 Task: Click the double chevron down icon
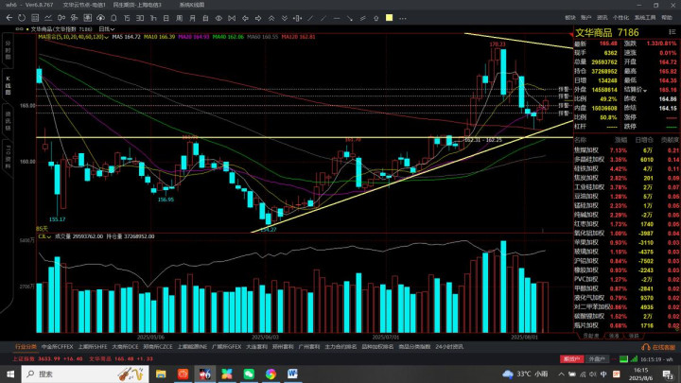285,18
